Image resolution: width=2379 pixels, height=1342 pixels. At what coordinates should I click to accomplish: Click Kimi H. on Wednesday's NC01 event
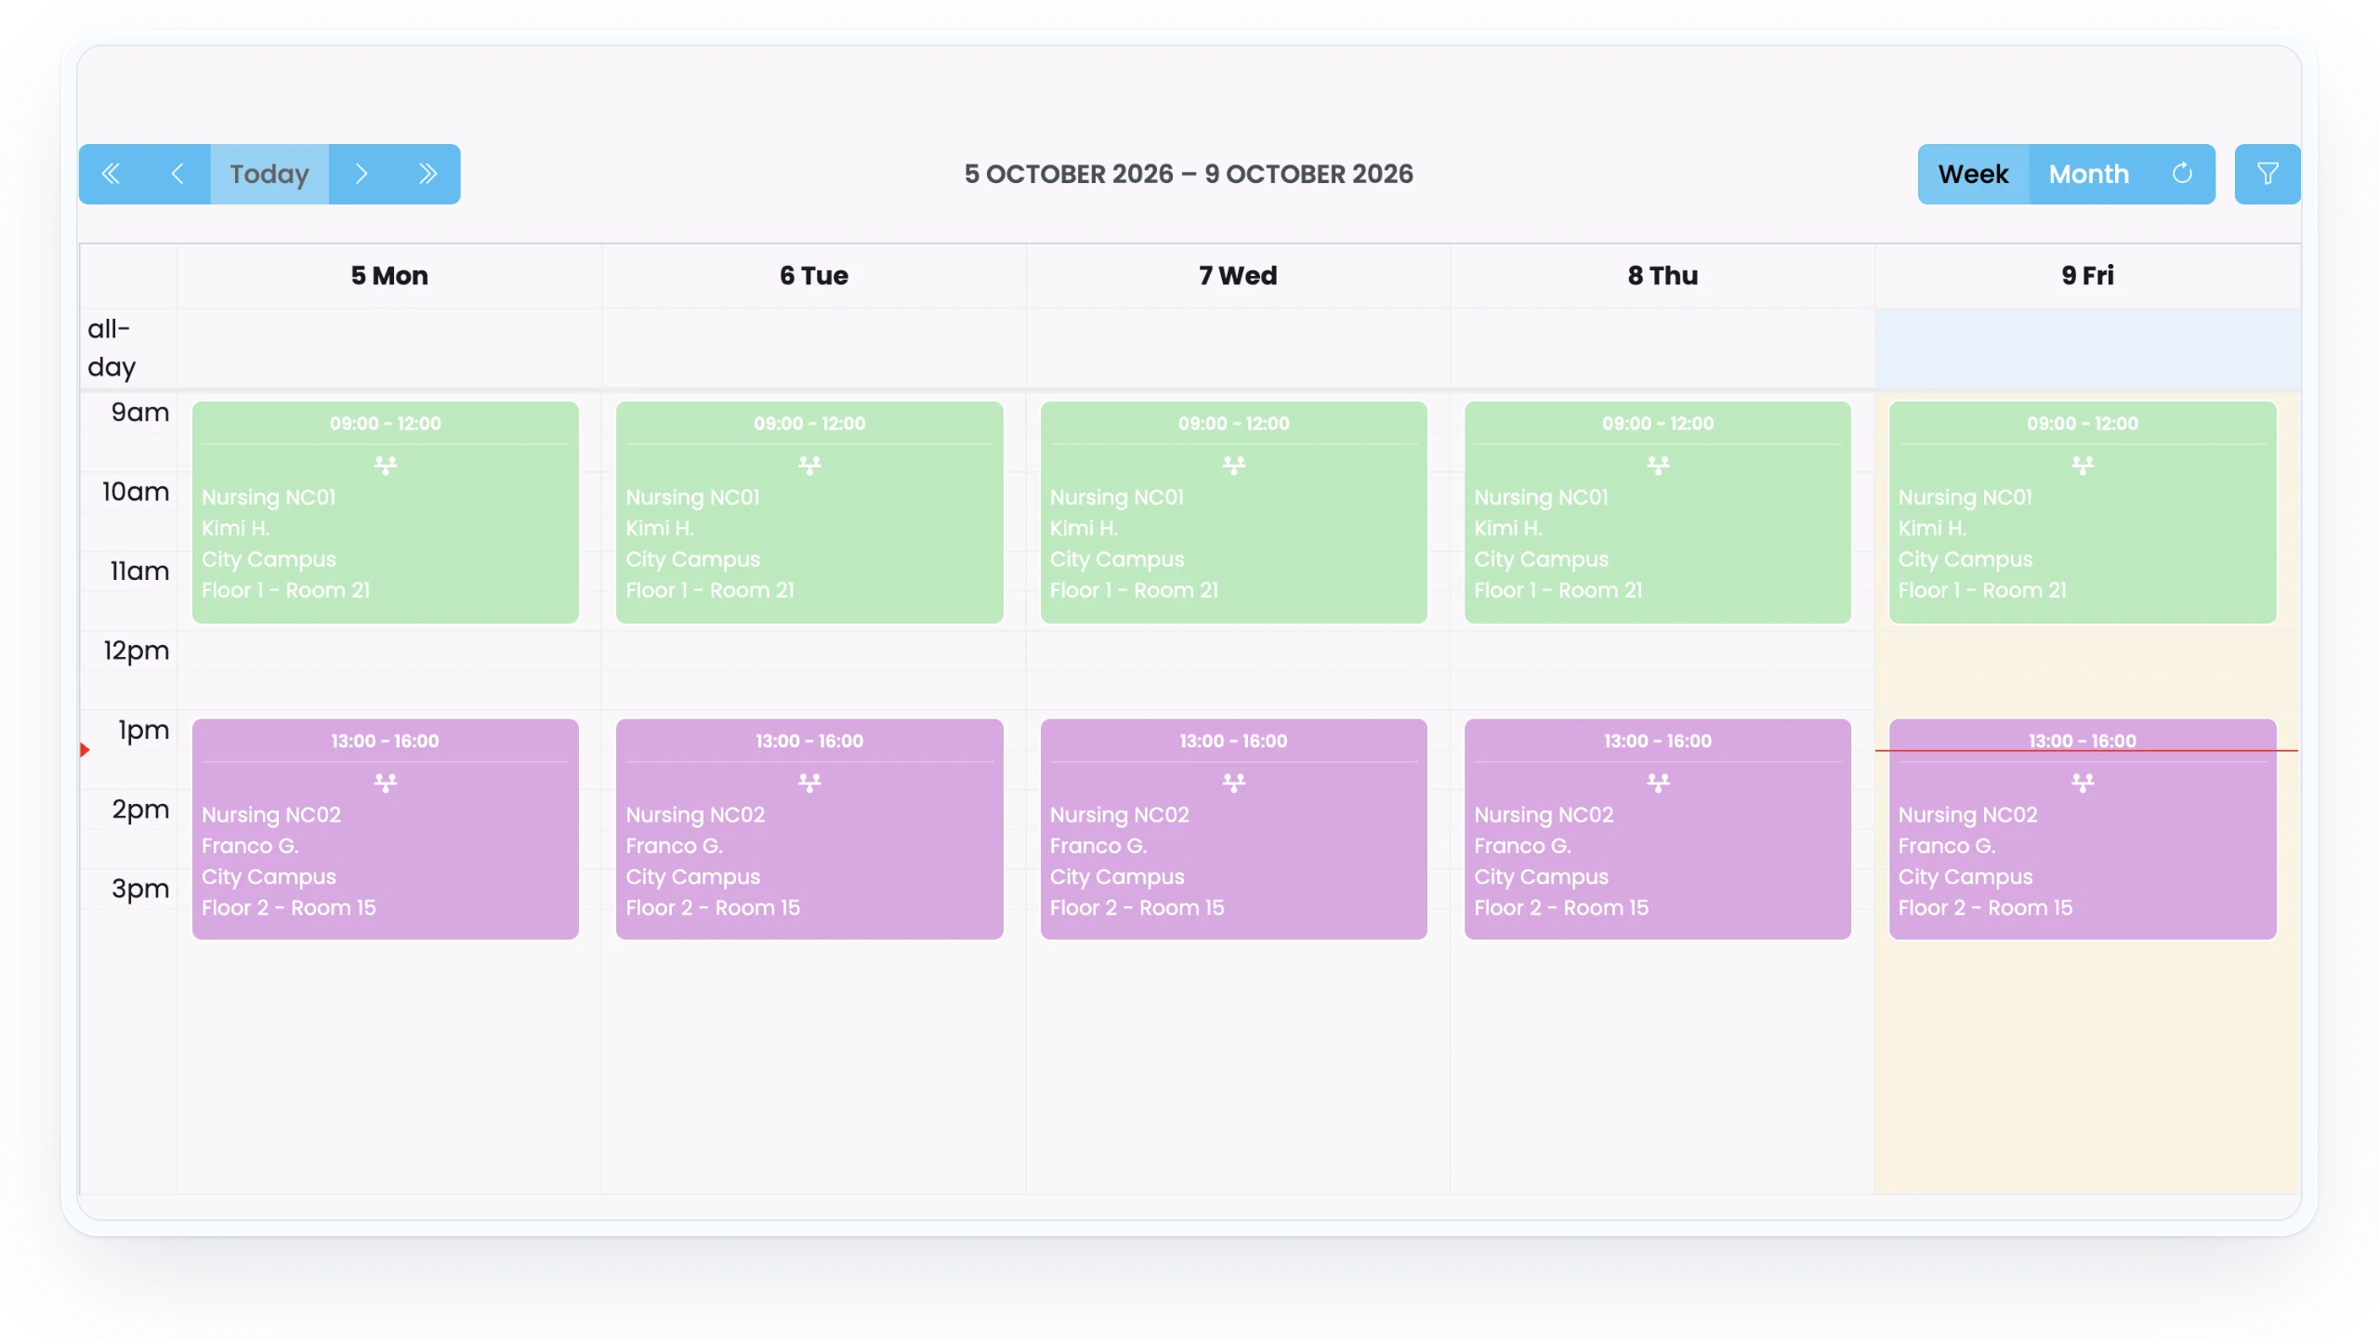[1084, 528]
